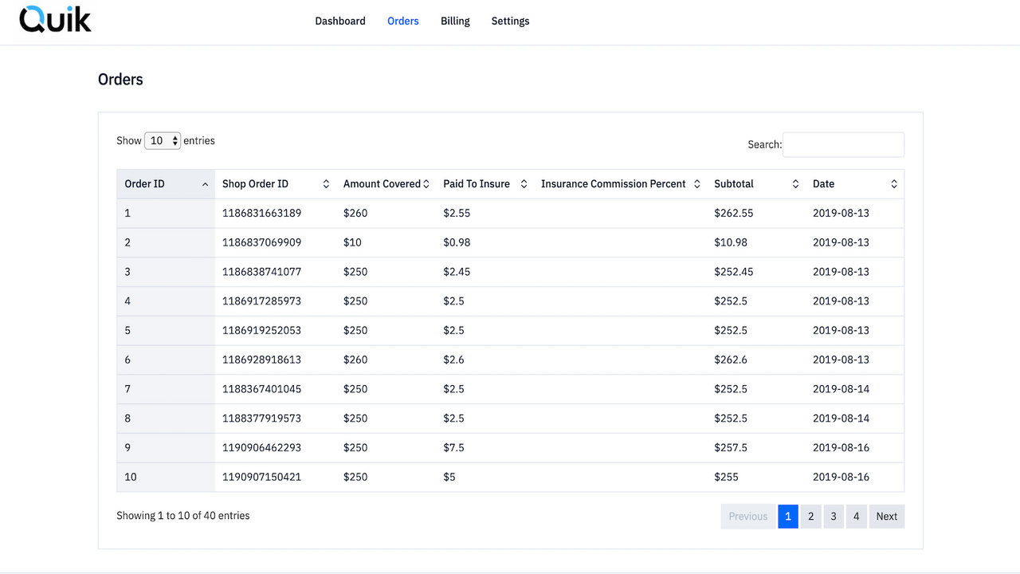
Task: Click subtotal $10.98
Action: (x=731, y=242)
